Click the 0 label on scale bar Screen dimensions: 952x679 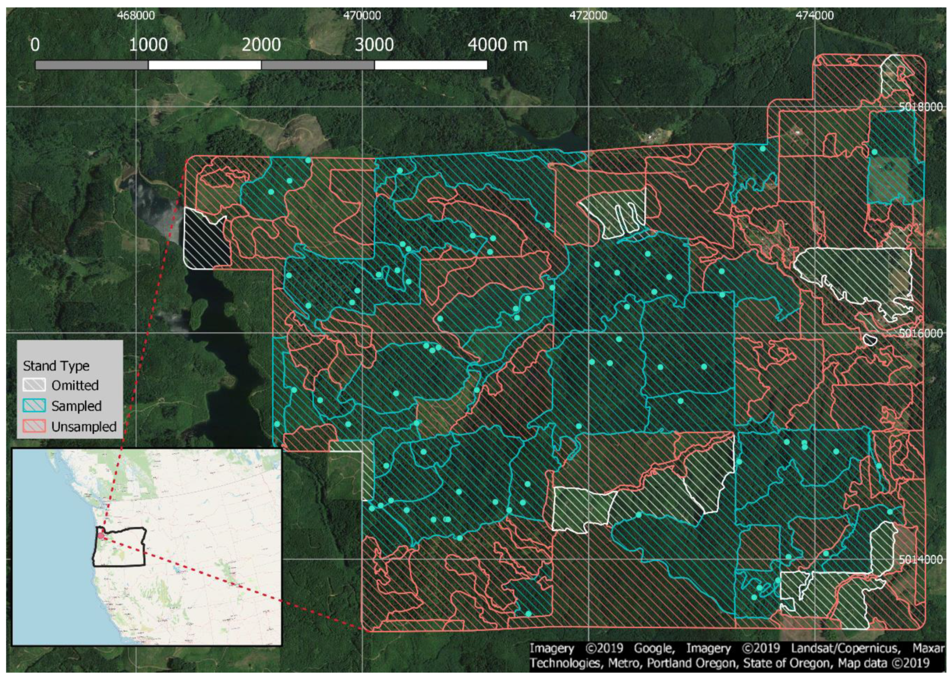(x=35, y=45)
